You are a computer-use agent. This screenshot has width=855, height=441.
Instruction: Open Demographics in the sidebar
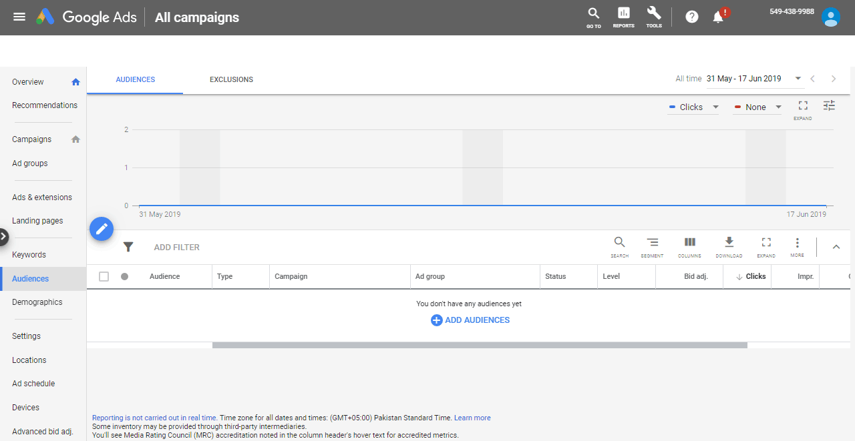tap(37, 302)
